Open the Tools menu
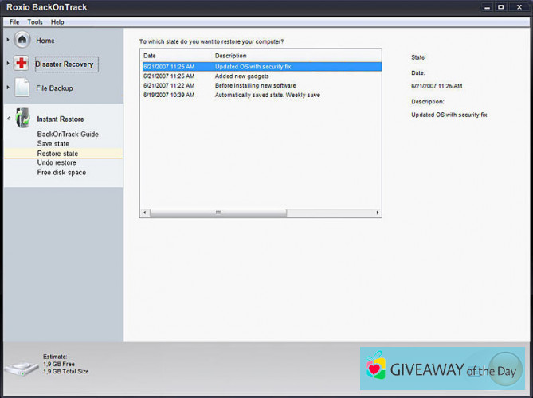This screenshot has width=533, height=398. tap(35, 22)
